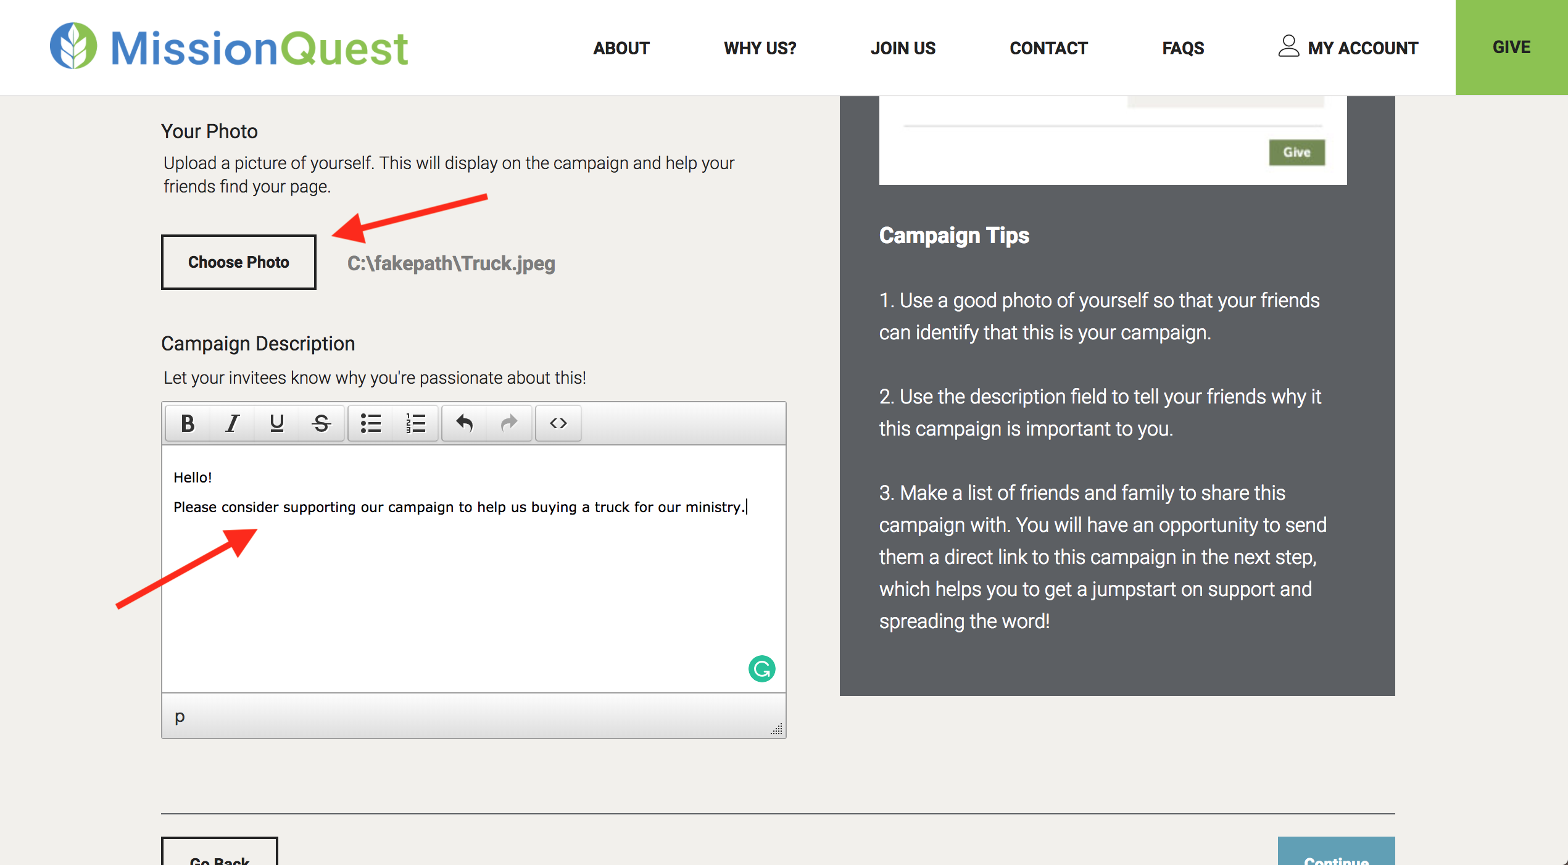Open the ABOUT menu item
1568x865 pixels.
pyautogui.click(x=621, y=48)
